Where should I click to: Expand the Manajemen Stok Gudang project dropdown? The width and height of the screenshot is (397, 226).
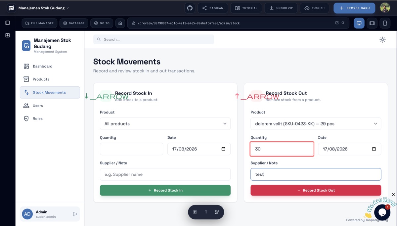[44, 8]
